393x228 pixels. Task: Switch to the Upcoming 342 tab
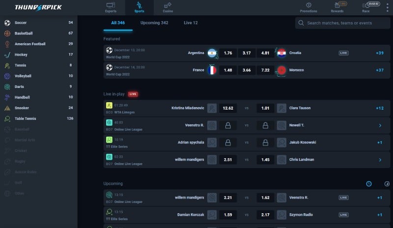154,23
